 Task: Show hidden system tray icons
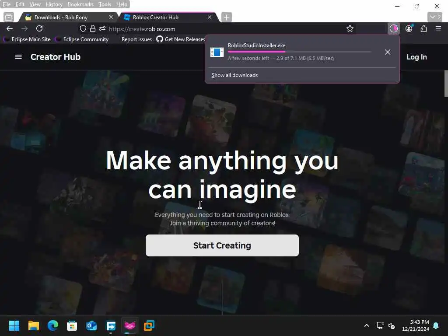(x=366, y=325)
